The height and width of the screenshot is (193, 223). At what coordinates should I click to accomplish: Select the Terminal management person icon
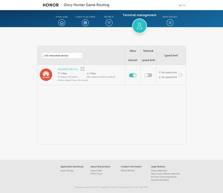[x=139, y=26]
